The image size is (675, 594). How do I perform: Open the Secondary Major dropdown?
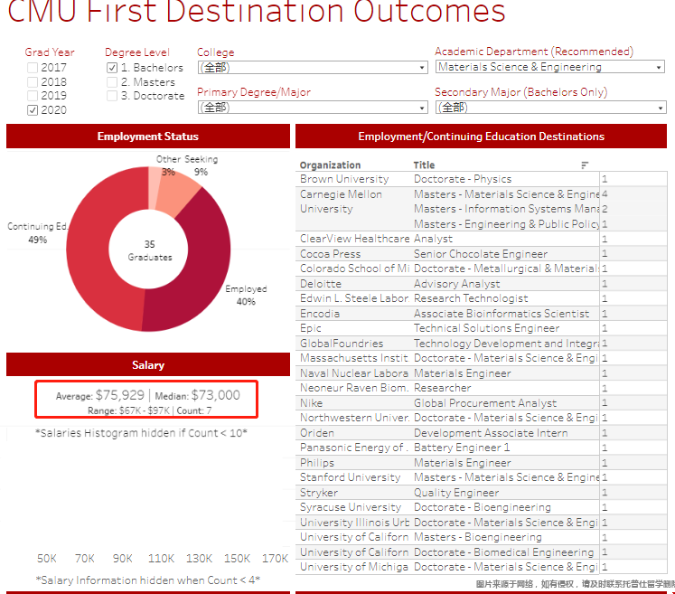(549, 107)
